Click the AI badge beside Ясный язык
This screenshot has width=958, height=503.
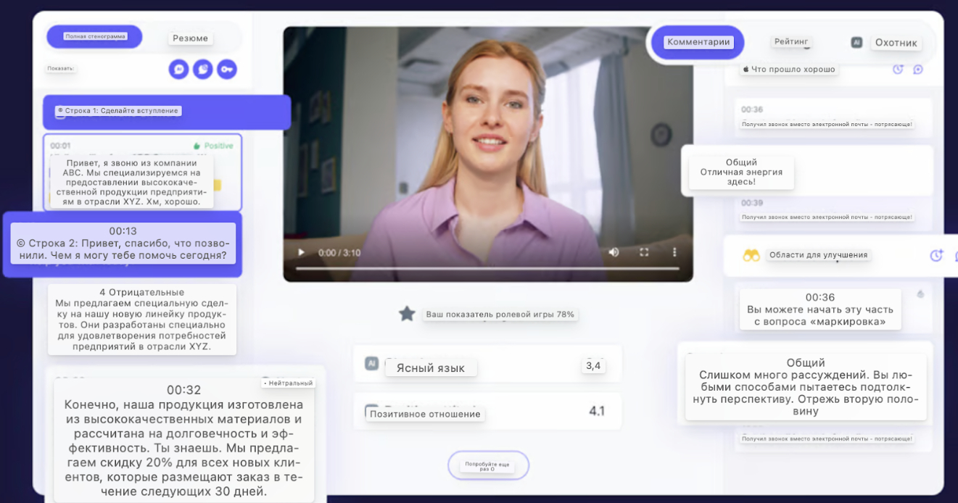tap(372, 364)
